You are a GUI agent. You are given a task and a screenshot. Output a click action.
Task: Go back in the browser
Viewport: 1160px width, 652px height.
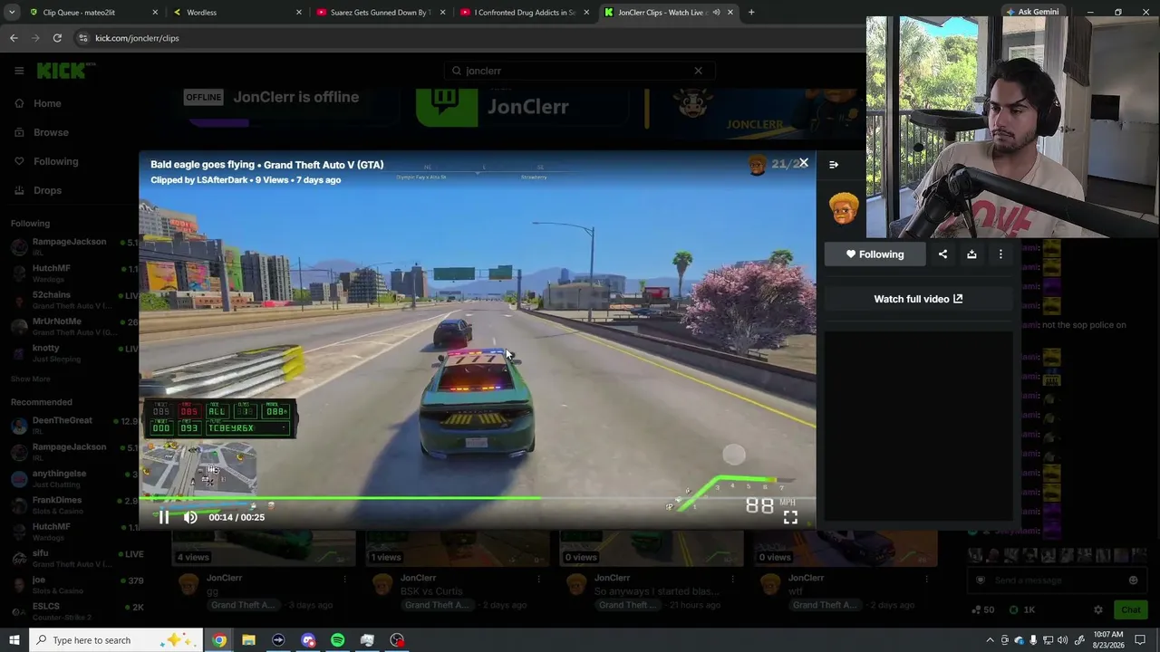coord(14,38)
